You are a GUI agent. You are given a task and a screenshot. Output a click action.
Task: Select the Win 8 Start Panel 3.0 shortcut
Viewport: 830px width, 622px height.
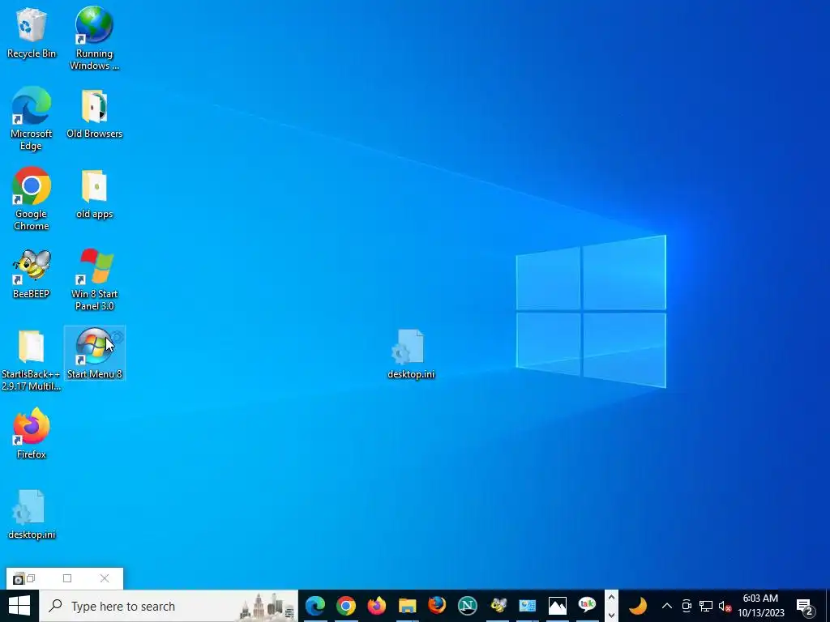point(94,279)
